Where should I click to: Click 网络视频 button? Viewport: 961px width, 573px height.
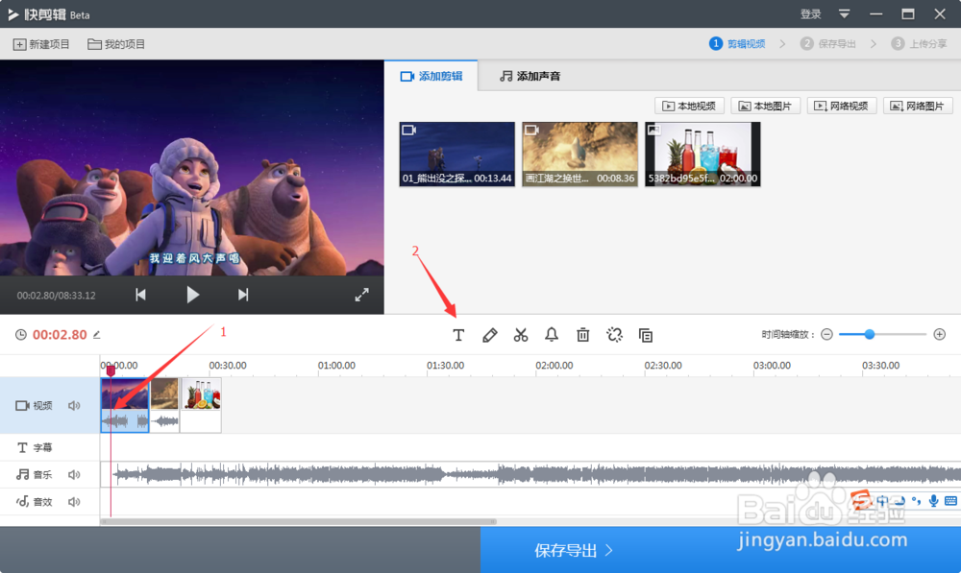point(842,106)
